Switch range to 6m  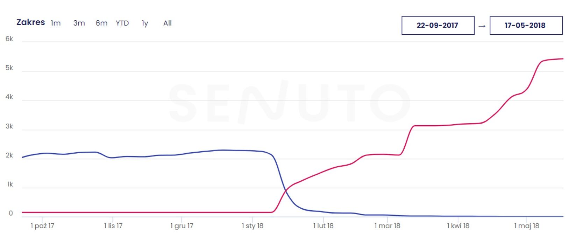(101, 23)
